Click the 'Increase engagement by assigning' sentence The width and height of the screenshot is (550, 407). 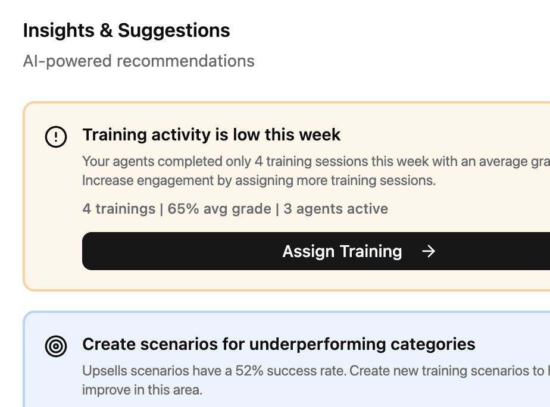click(259, 180)
